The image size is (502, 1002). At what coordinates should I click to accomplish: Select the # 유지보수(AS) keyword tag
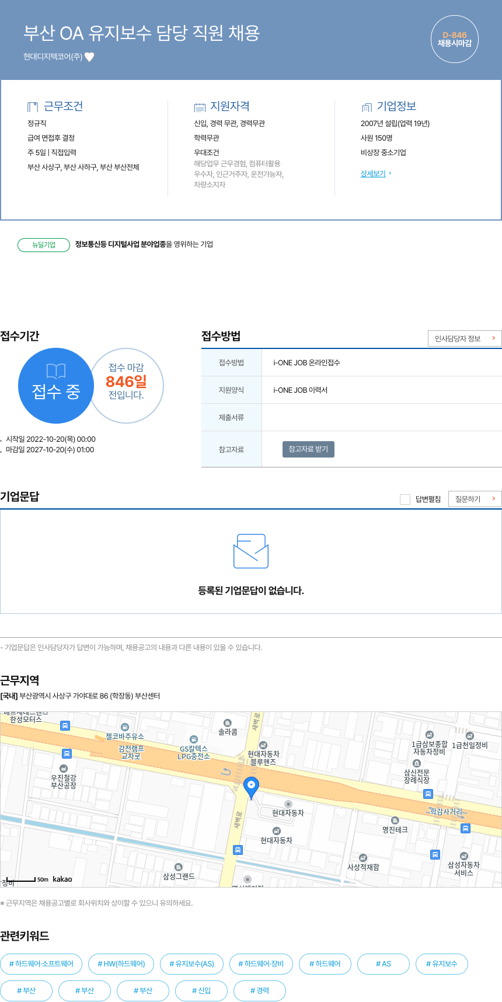tap(191, 963)
